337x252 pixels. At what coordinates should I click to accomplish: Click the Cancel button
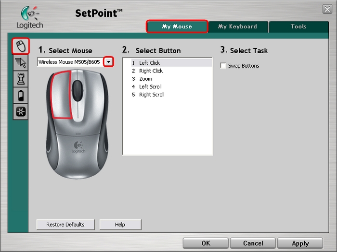click(x=253, y=243)
